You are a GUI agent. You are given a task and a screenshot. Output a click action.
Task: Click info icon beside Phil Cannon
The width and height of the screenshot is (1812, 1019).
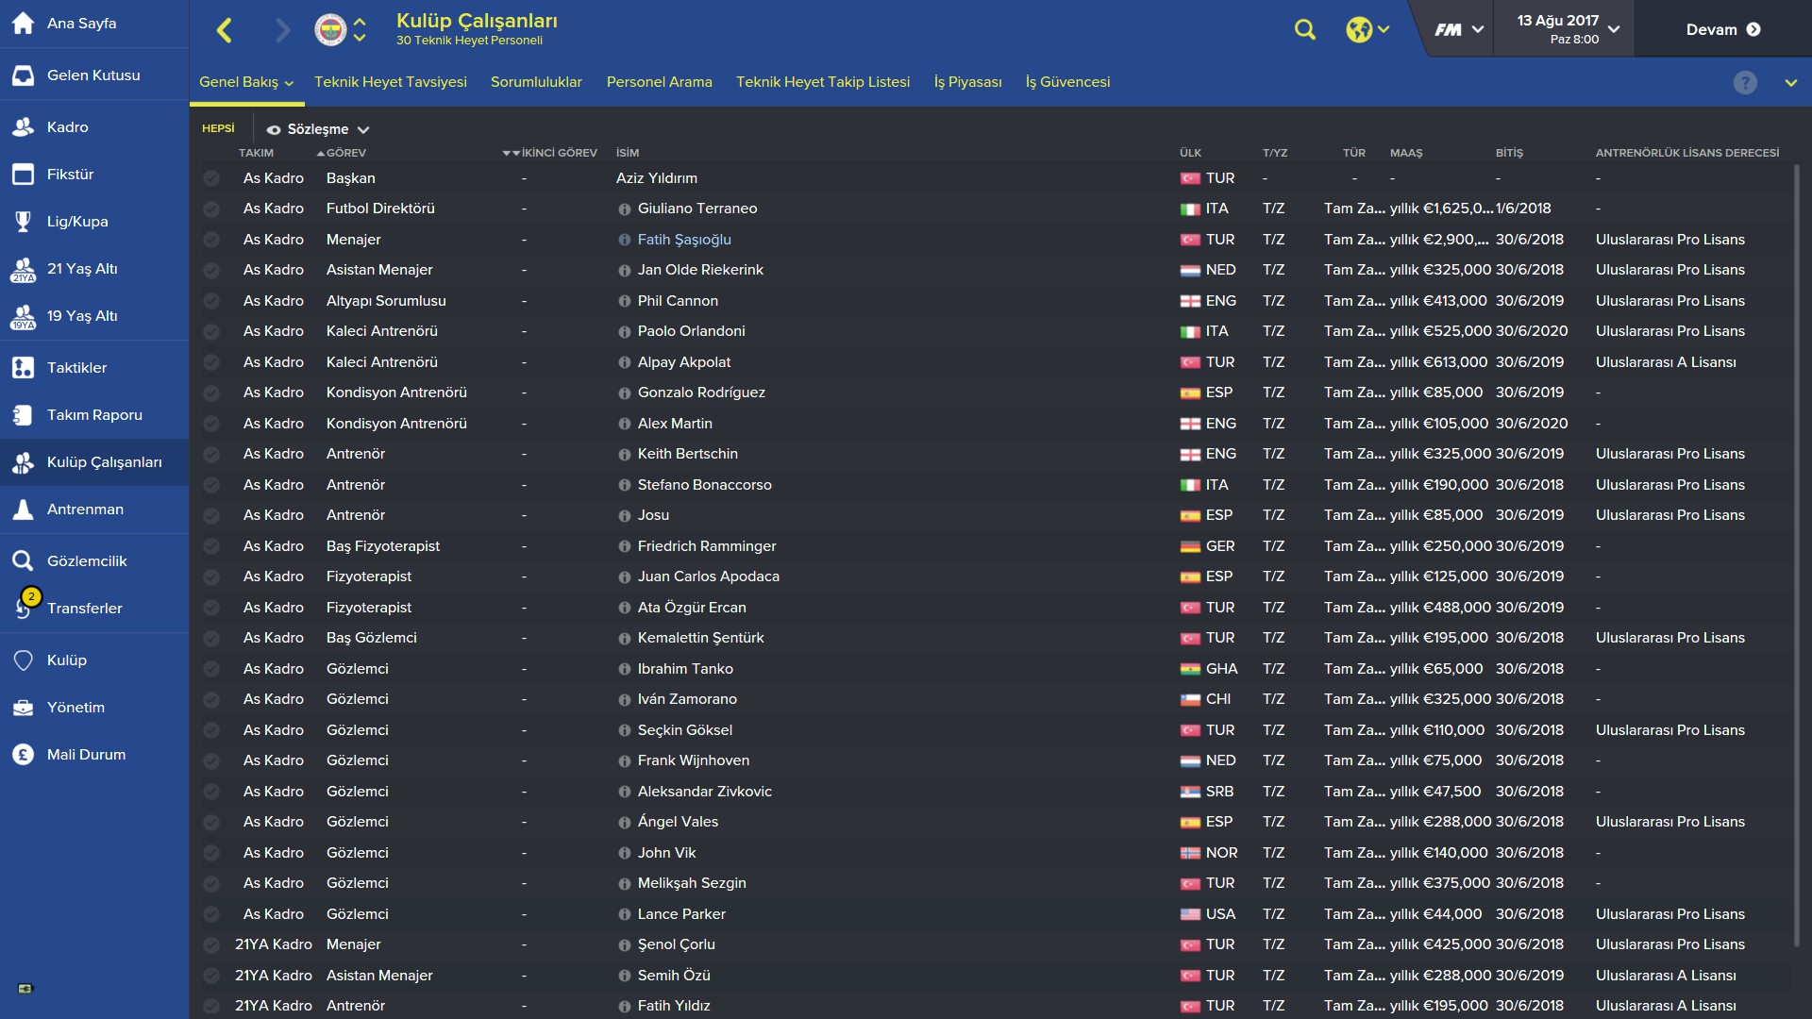pyautogui.click(x=624, y=302)
